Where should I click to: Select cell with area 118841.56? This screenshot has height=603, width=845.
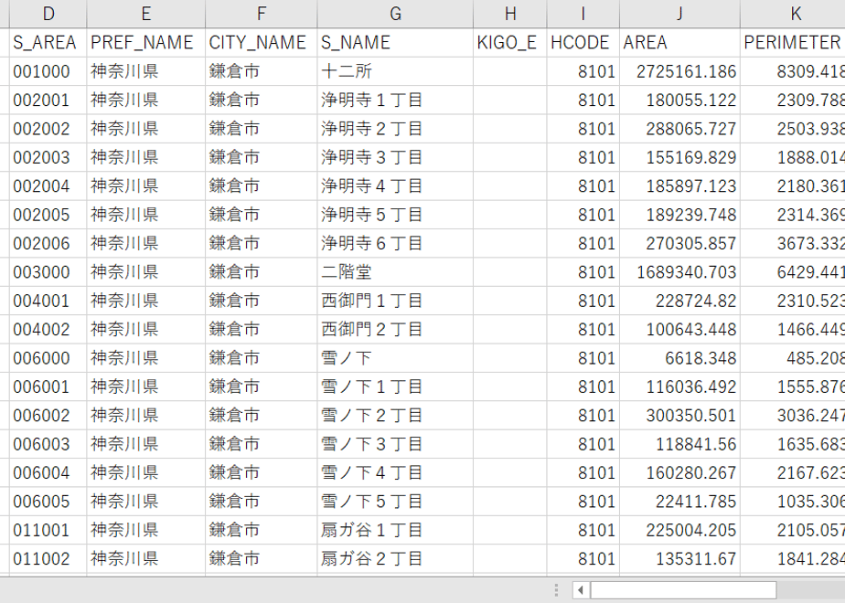pyautogui.click(x=680, y=444)
